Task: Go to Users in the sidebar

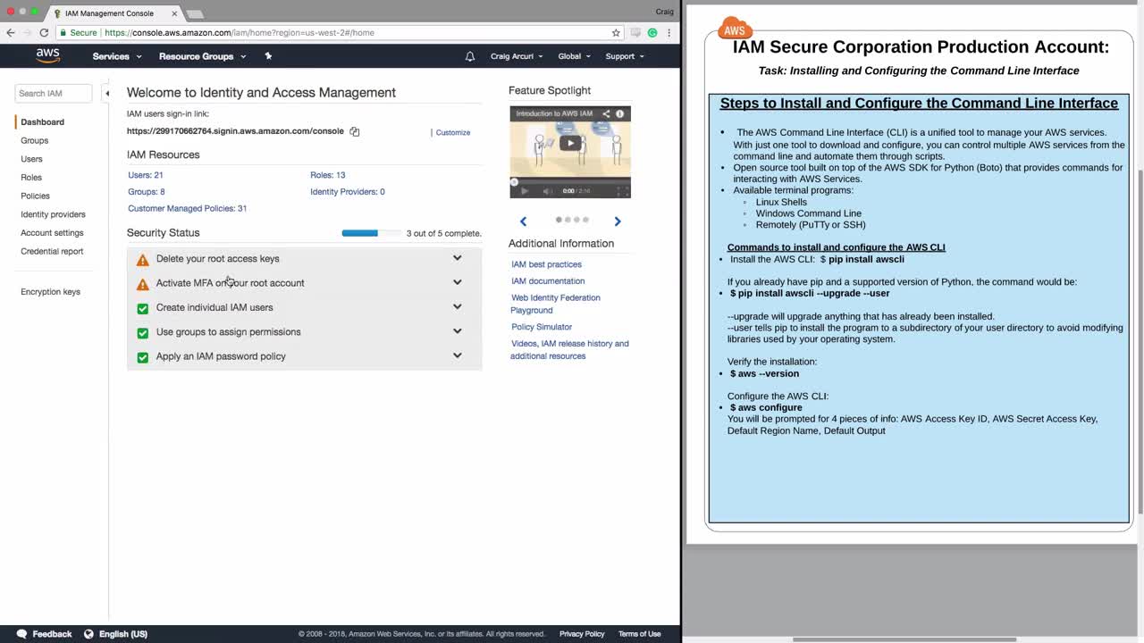Action: [31, 159]
